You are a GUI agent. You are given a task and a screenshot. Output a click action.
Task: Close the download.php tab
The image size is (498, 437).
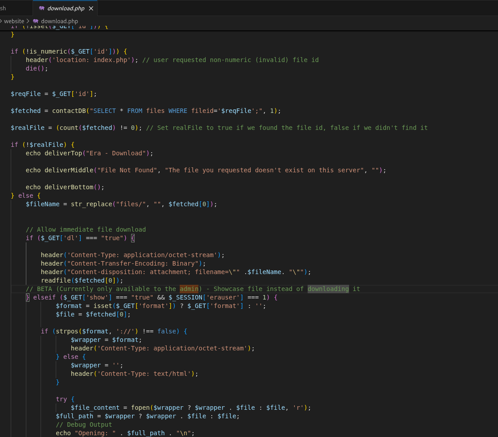tap(91, 8)
